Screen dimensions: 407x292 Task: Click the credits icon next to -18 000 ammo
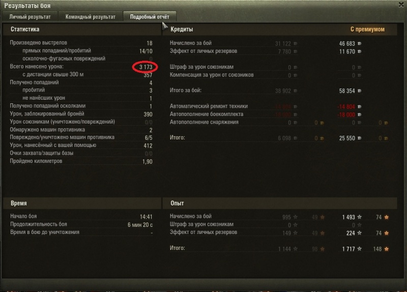[x=360, y=114]
